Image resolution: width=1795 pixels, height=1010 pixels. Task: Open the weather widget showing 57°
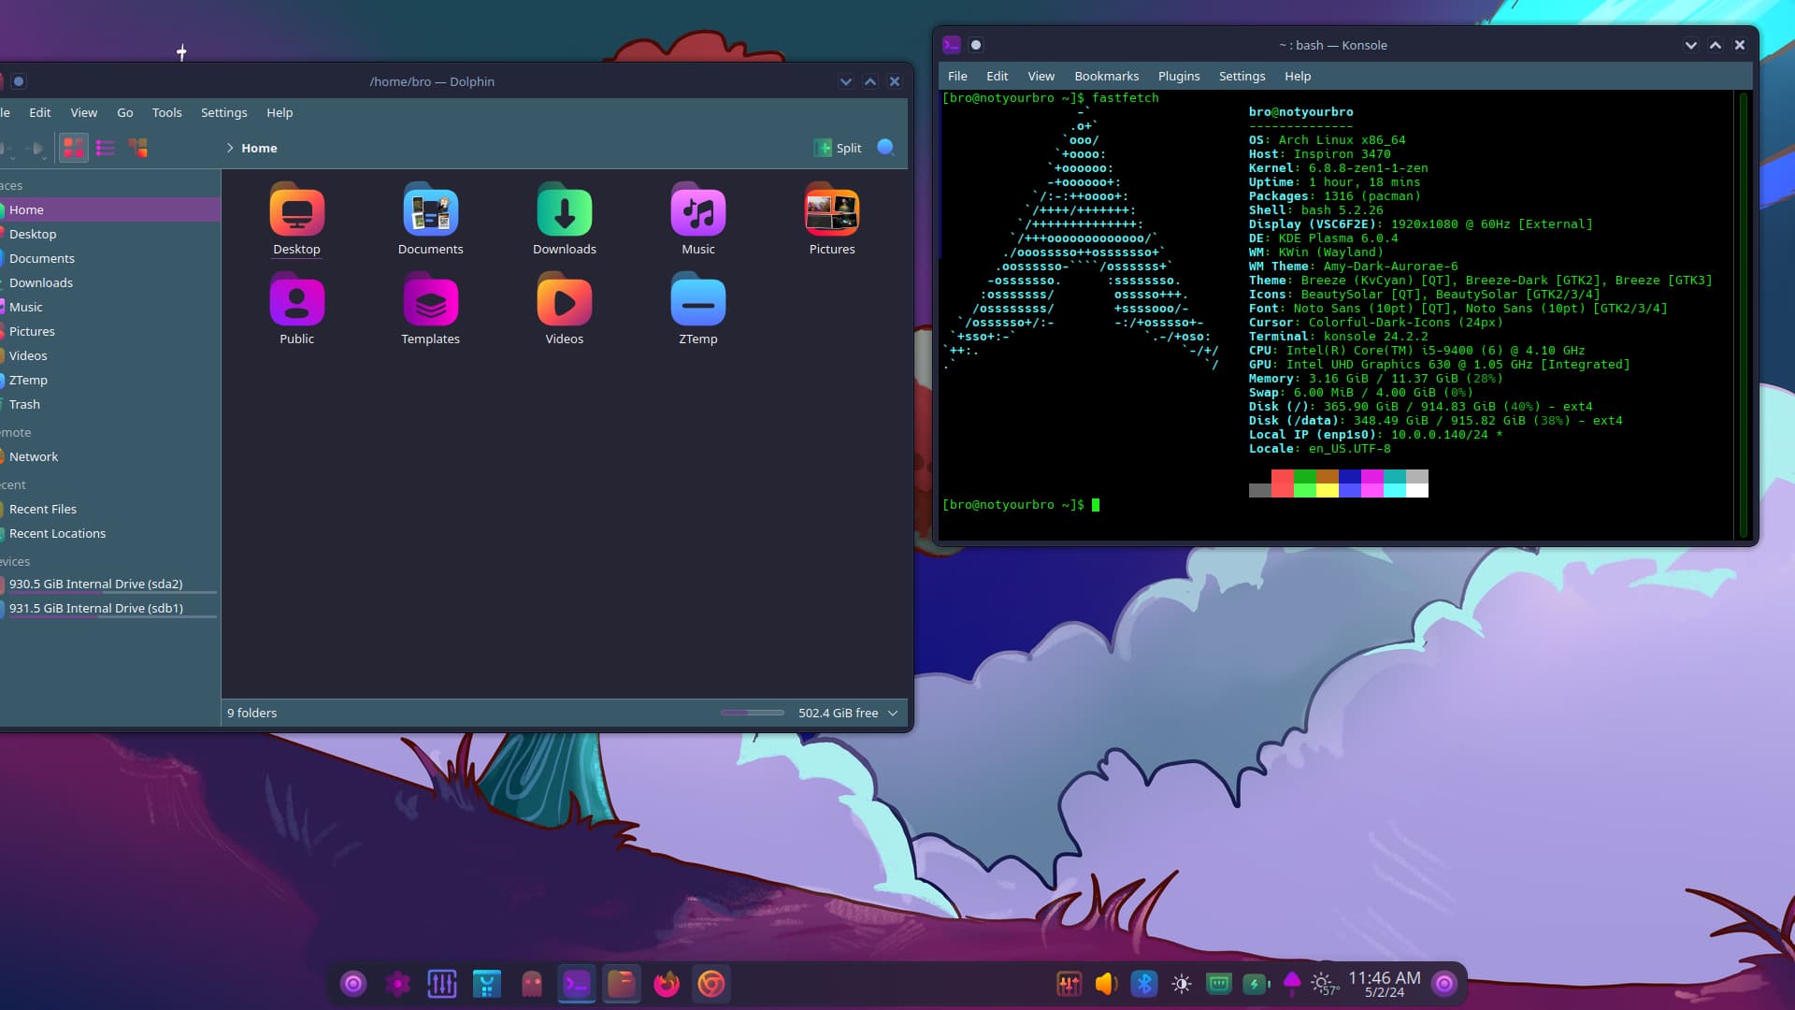pyautogui.click(x=1324, y=984)
